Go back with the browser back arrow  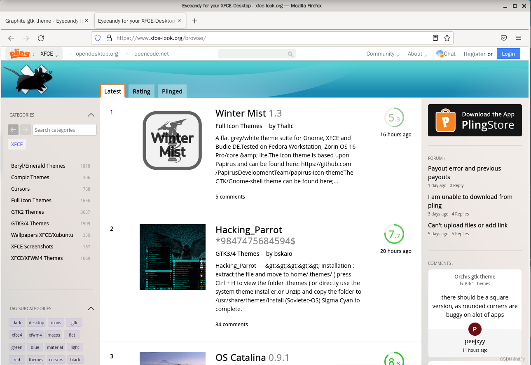click(11, 38)
